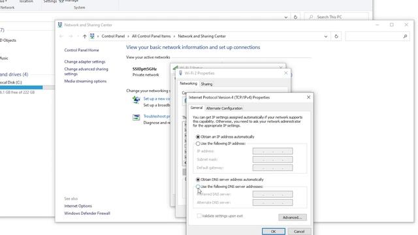The image size is (418, 235).
Task: Select the General tab in IPv4 Properties
Action: pyautogui.click(x=197, y=108)
